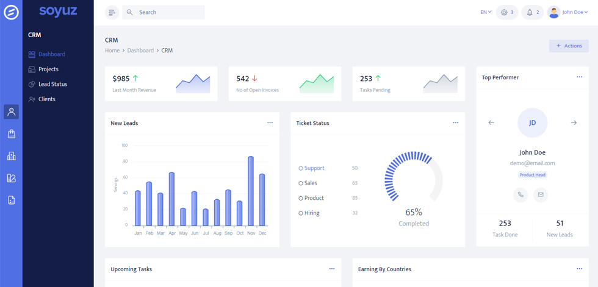The width and height of the screenshot is (598, 287).
Task: Open the design palette icon in left rail
Action: [x=11, y=178]
